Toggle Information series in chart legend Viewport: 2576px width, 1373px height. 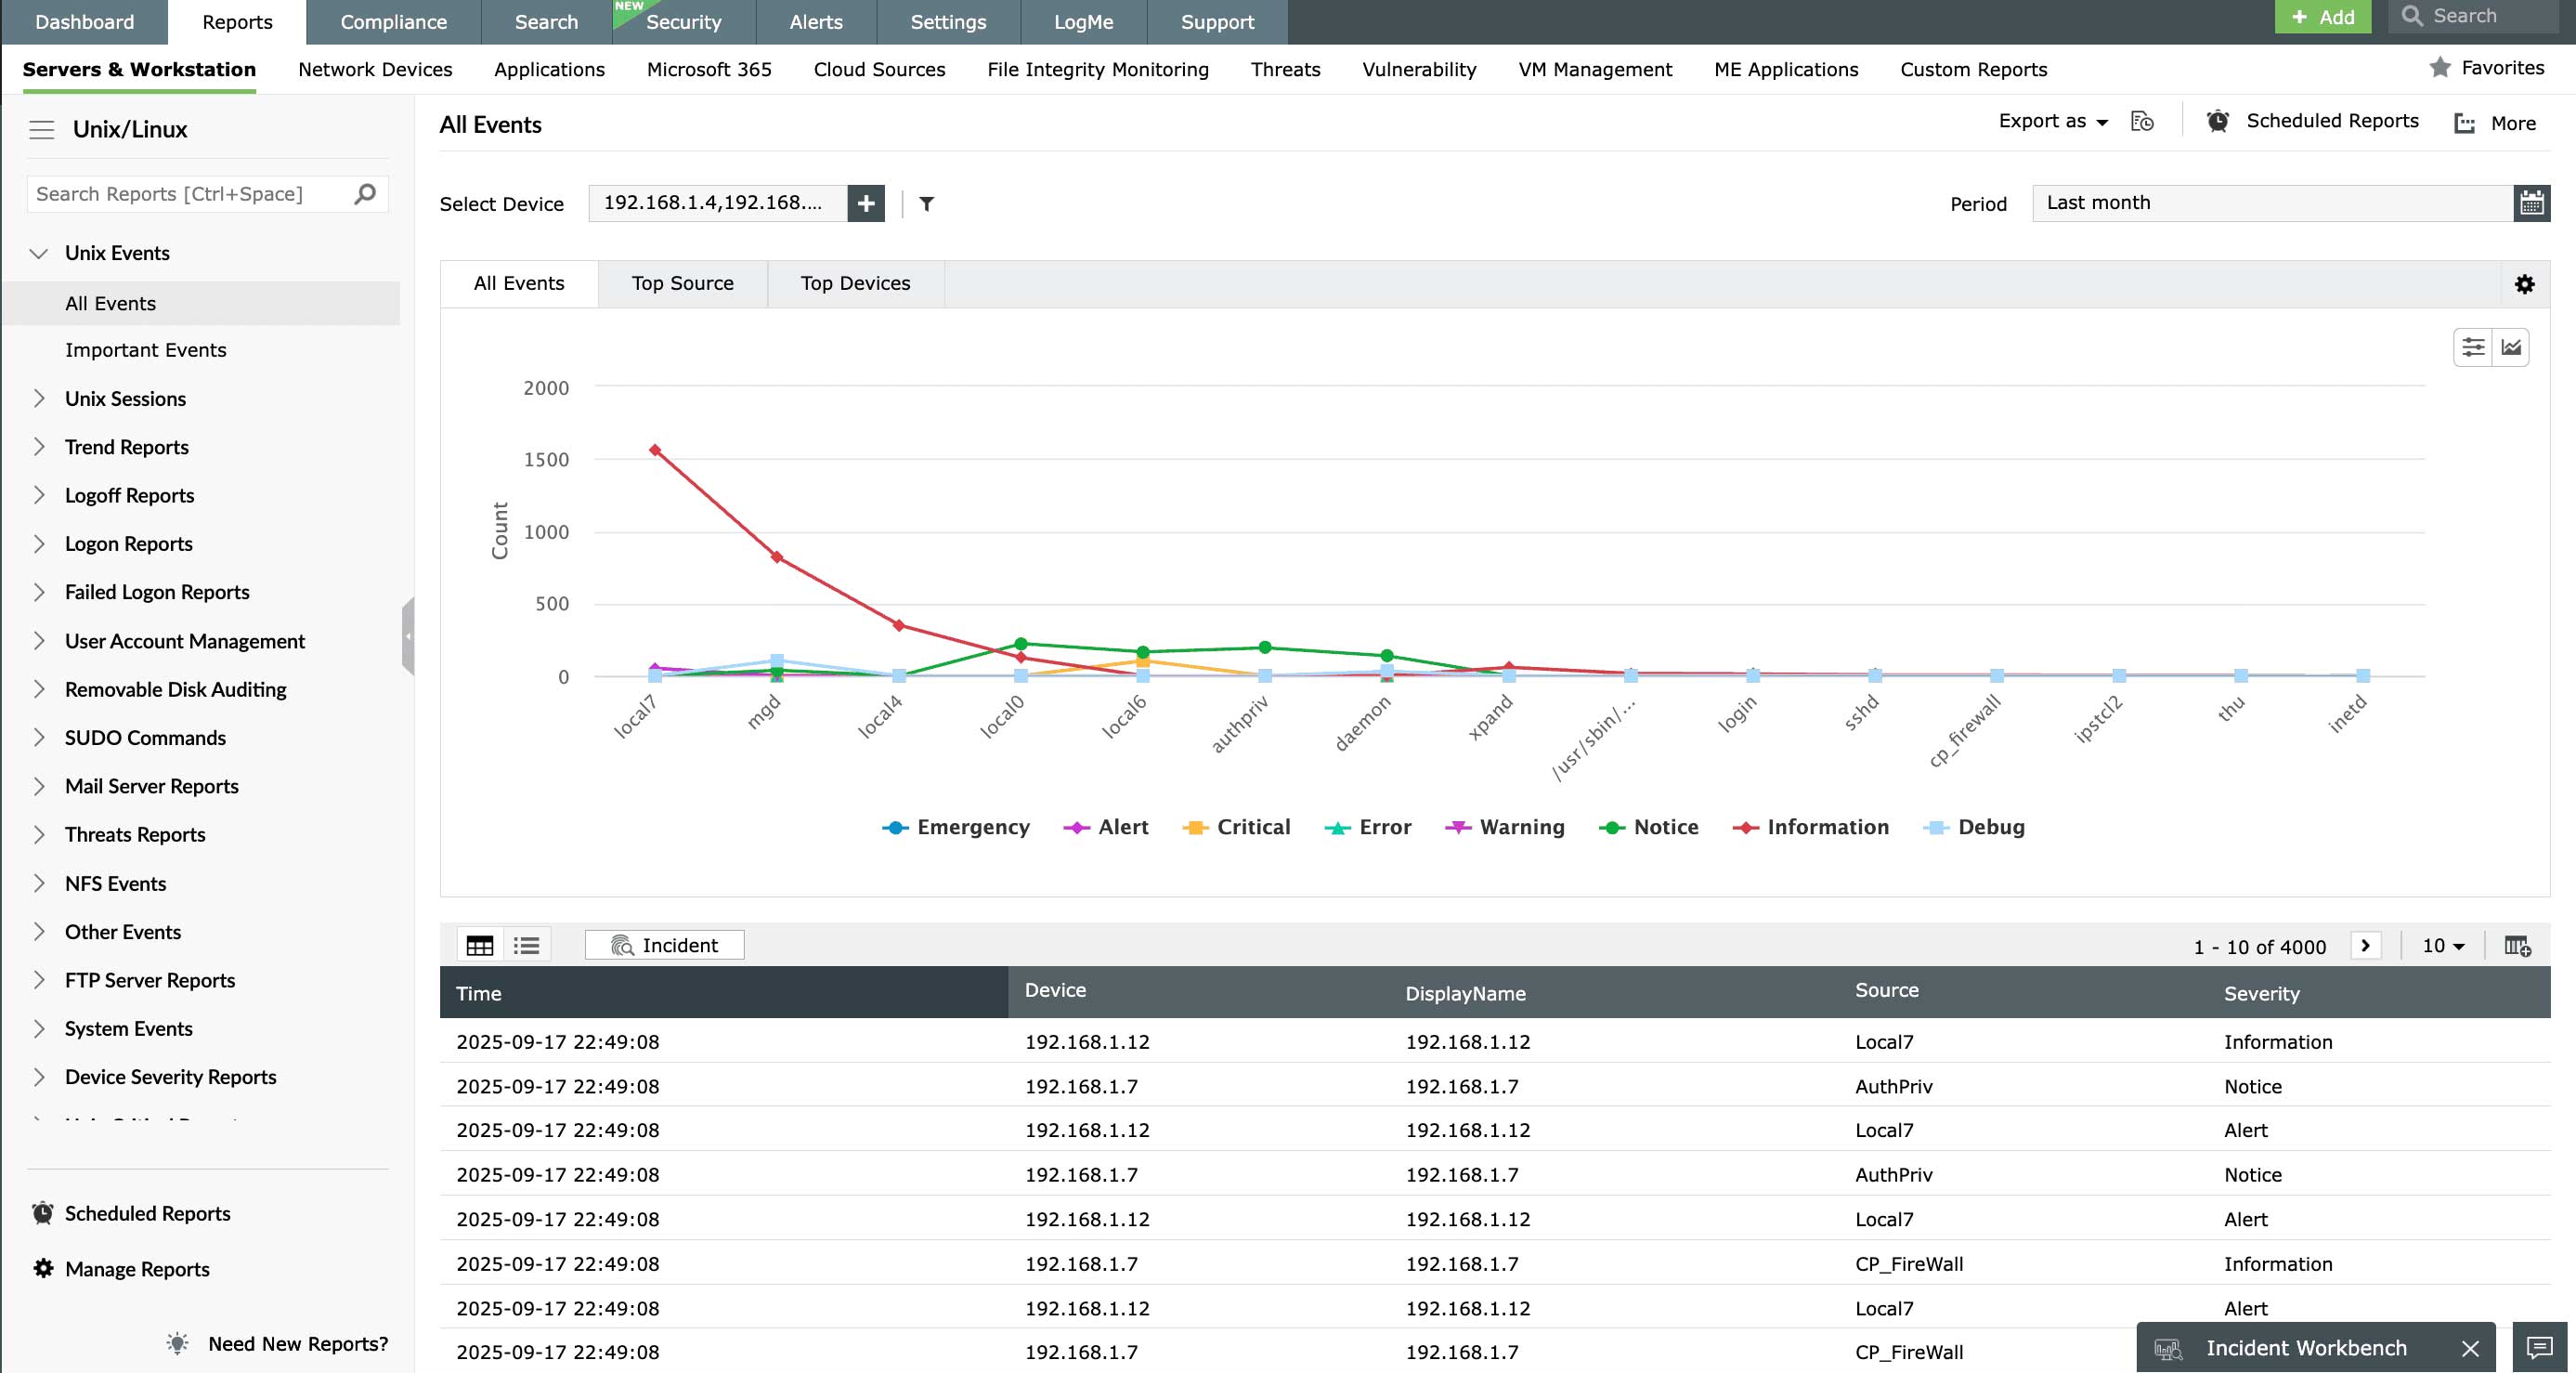point(1827,827)
